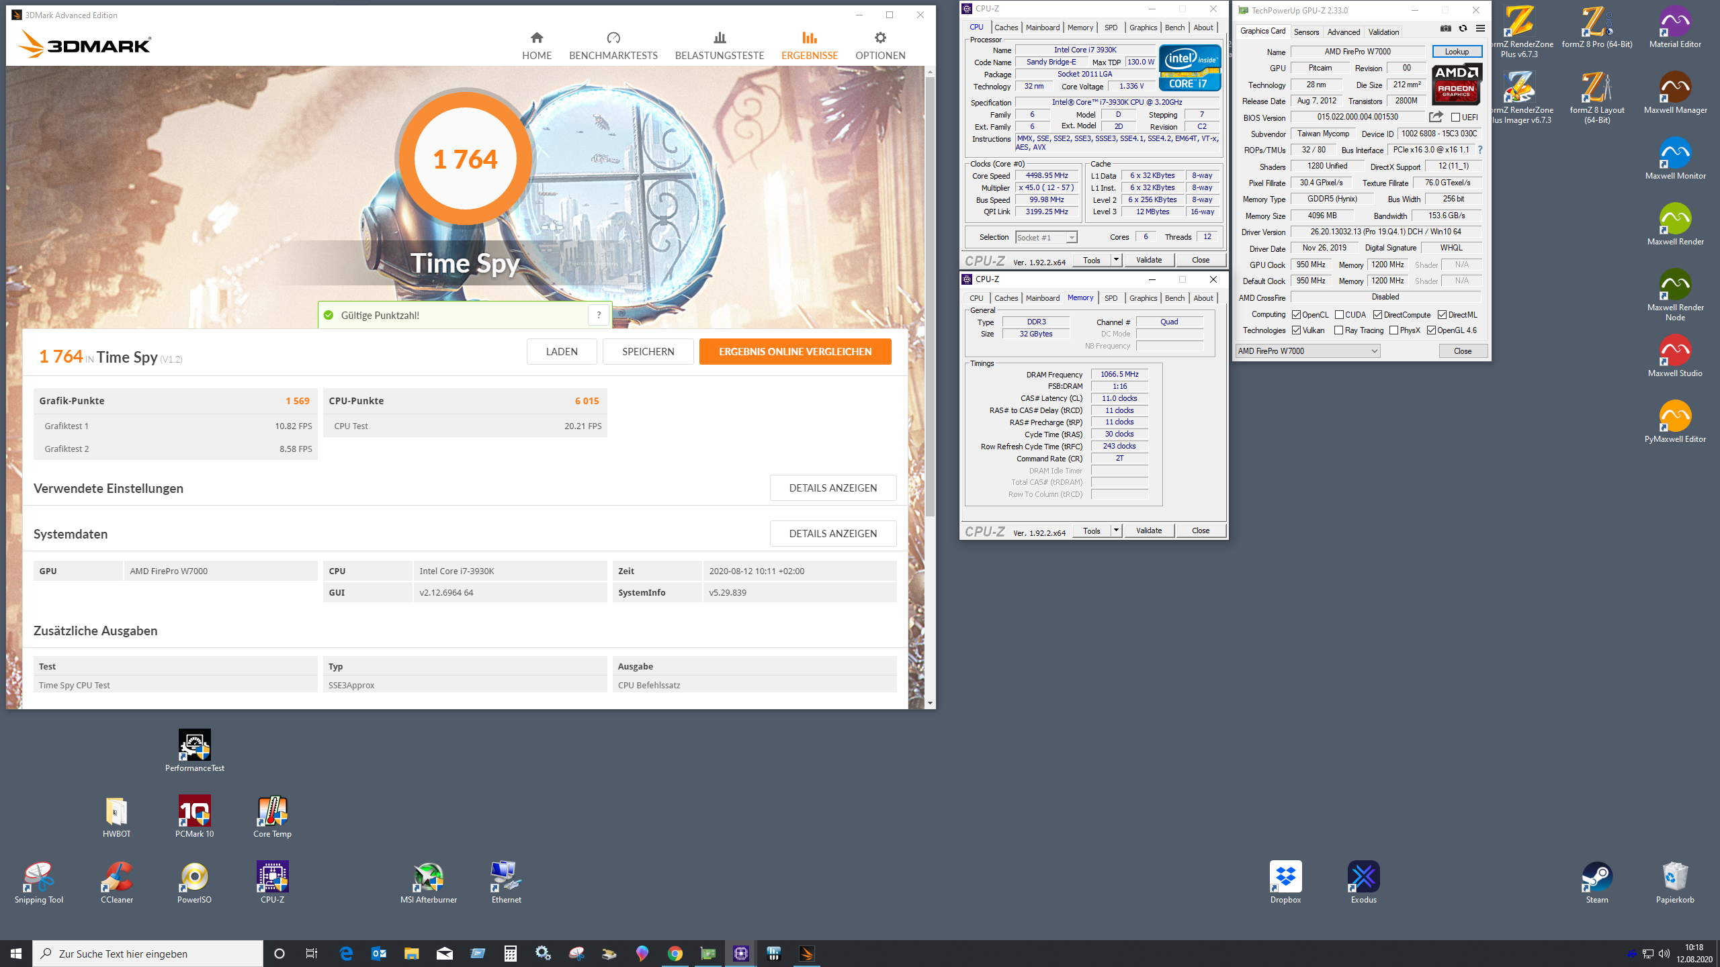Open the HWBOT desktop icon
The image size is (1720, 967).
117,817
